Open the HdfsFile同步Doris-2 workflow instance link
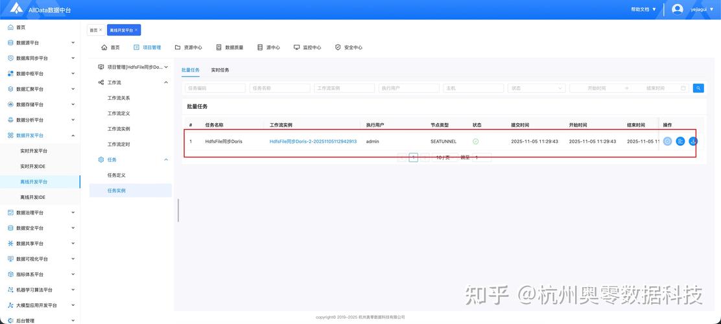The image size is (721, 324). [313, 141]
